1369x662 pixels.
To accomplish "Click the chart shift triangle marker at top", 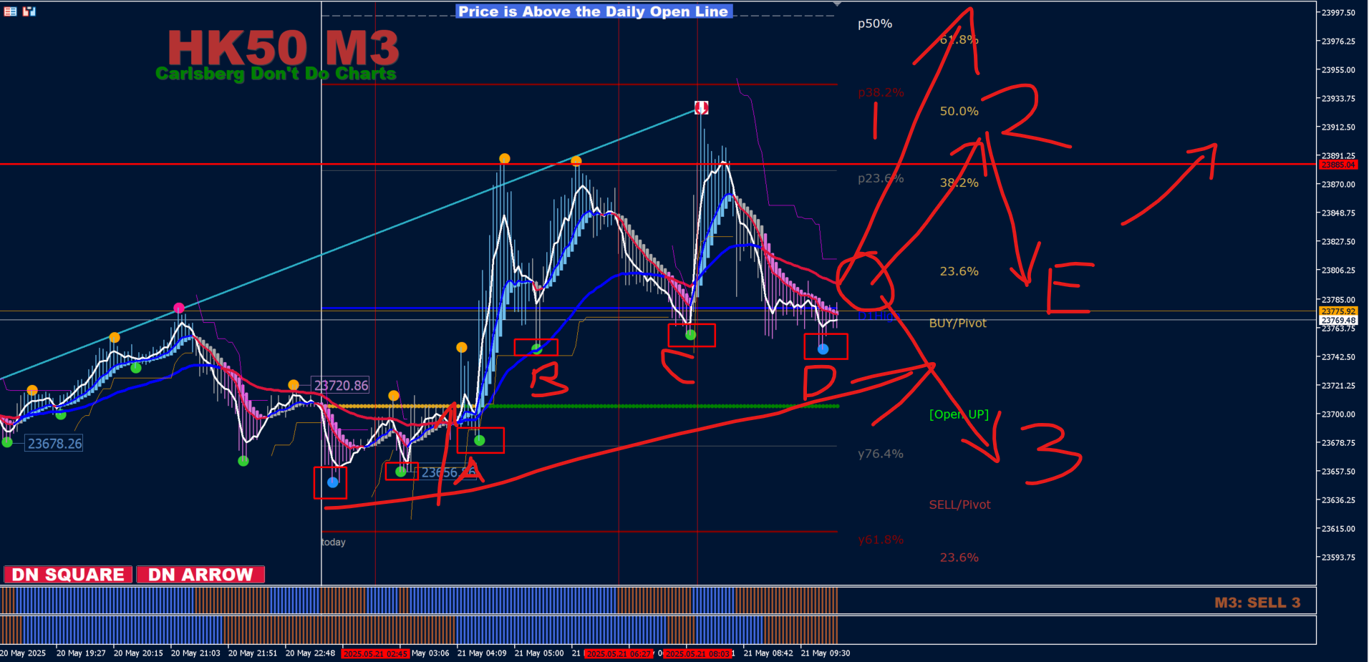I will click(837, 4).
